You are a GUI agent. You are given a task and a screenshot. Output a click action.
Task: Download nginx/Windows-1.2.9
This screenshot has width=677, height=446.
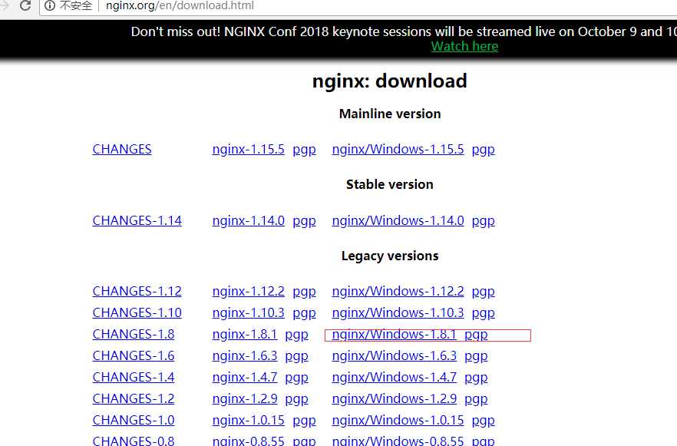(x=395, y=398)
